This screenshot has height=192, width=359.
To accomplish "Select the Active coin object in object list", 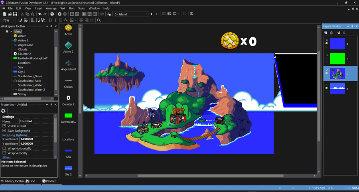I will click(x=68, y=30).
